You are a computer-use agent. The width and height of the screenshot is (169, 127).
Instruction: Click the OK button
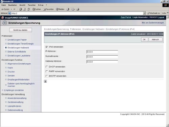[x=145, y=40]
